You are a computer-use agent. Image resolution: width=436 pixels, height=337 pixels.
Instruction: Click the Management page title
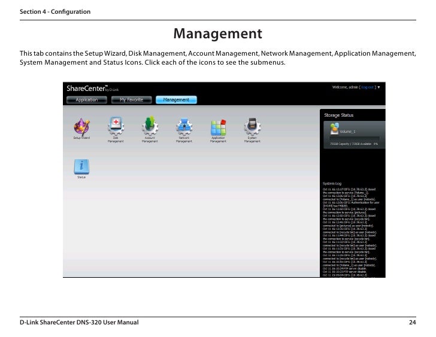(218, 34)
